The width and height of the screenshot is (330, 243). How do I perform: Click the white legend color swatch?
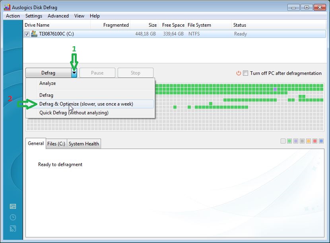(x=283, y=141)
